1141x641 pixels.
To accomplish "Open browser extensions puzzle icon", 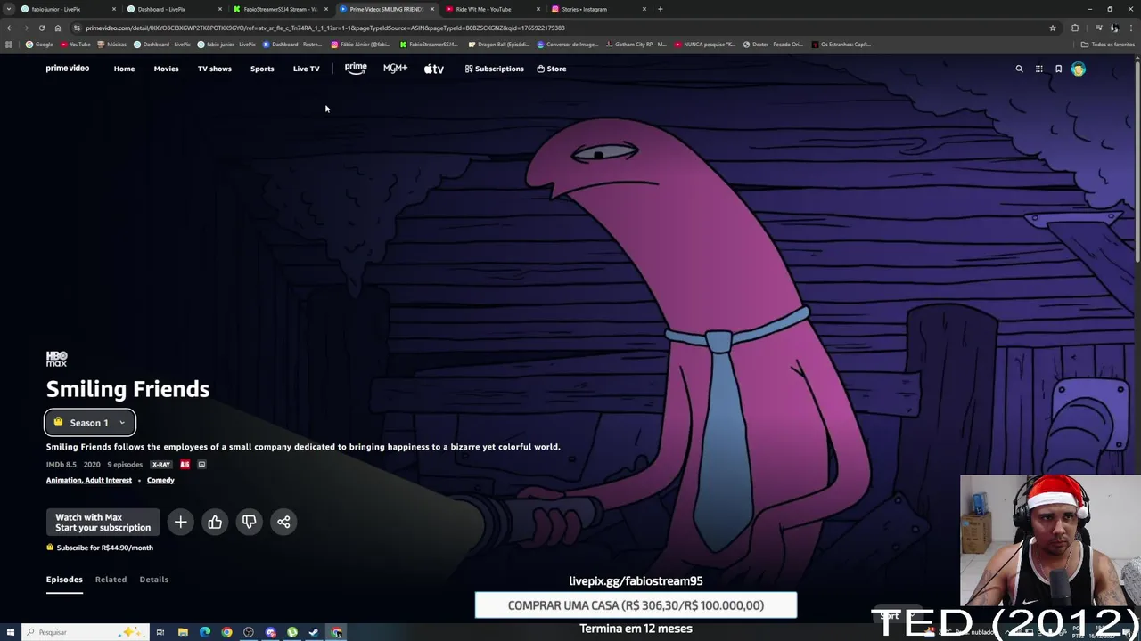I will pyautogui.click(x=1075, y=28).
